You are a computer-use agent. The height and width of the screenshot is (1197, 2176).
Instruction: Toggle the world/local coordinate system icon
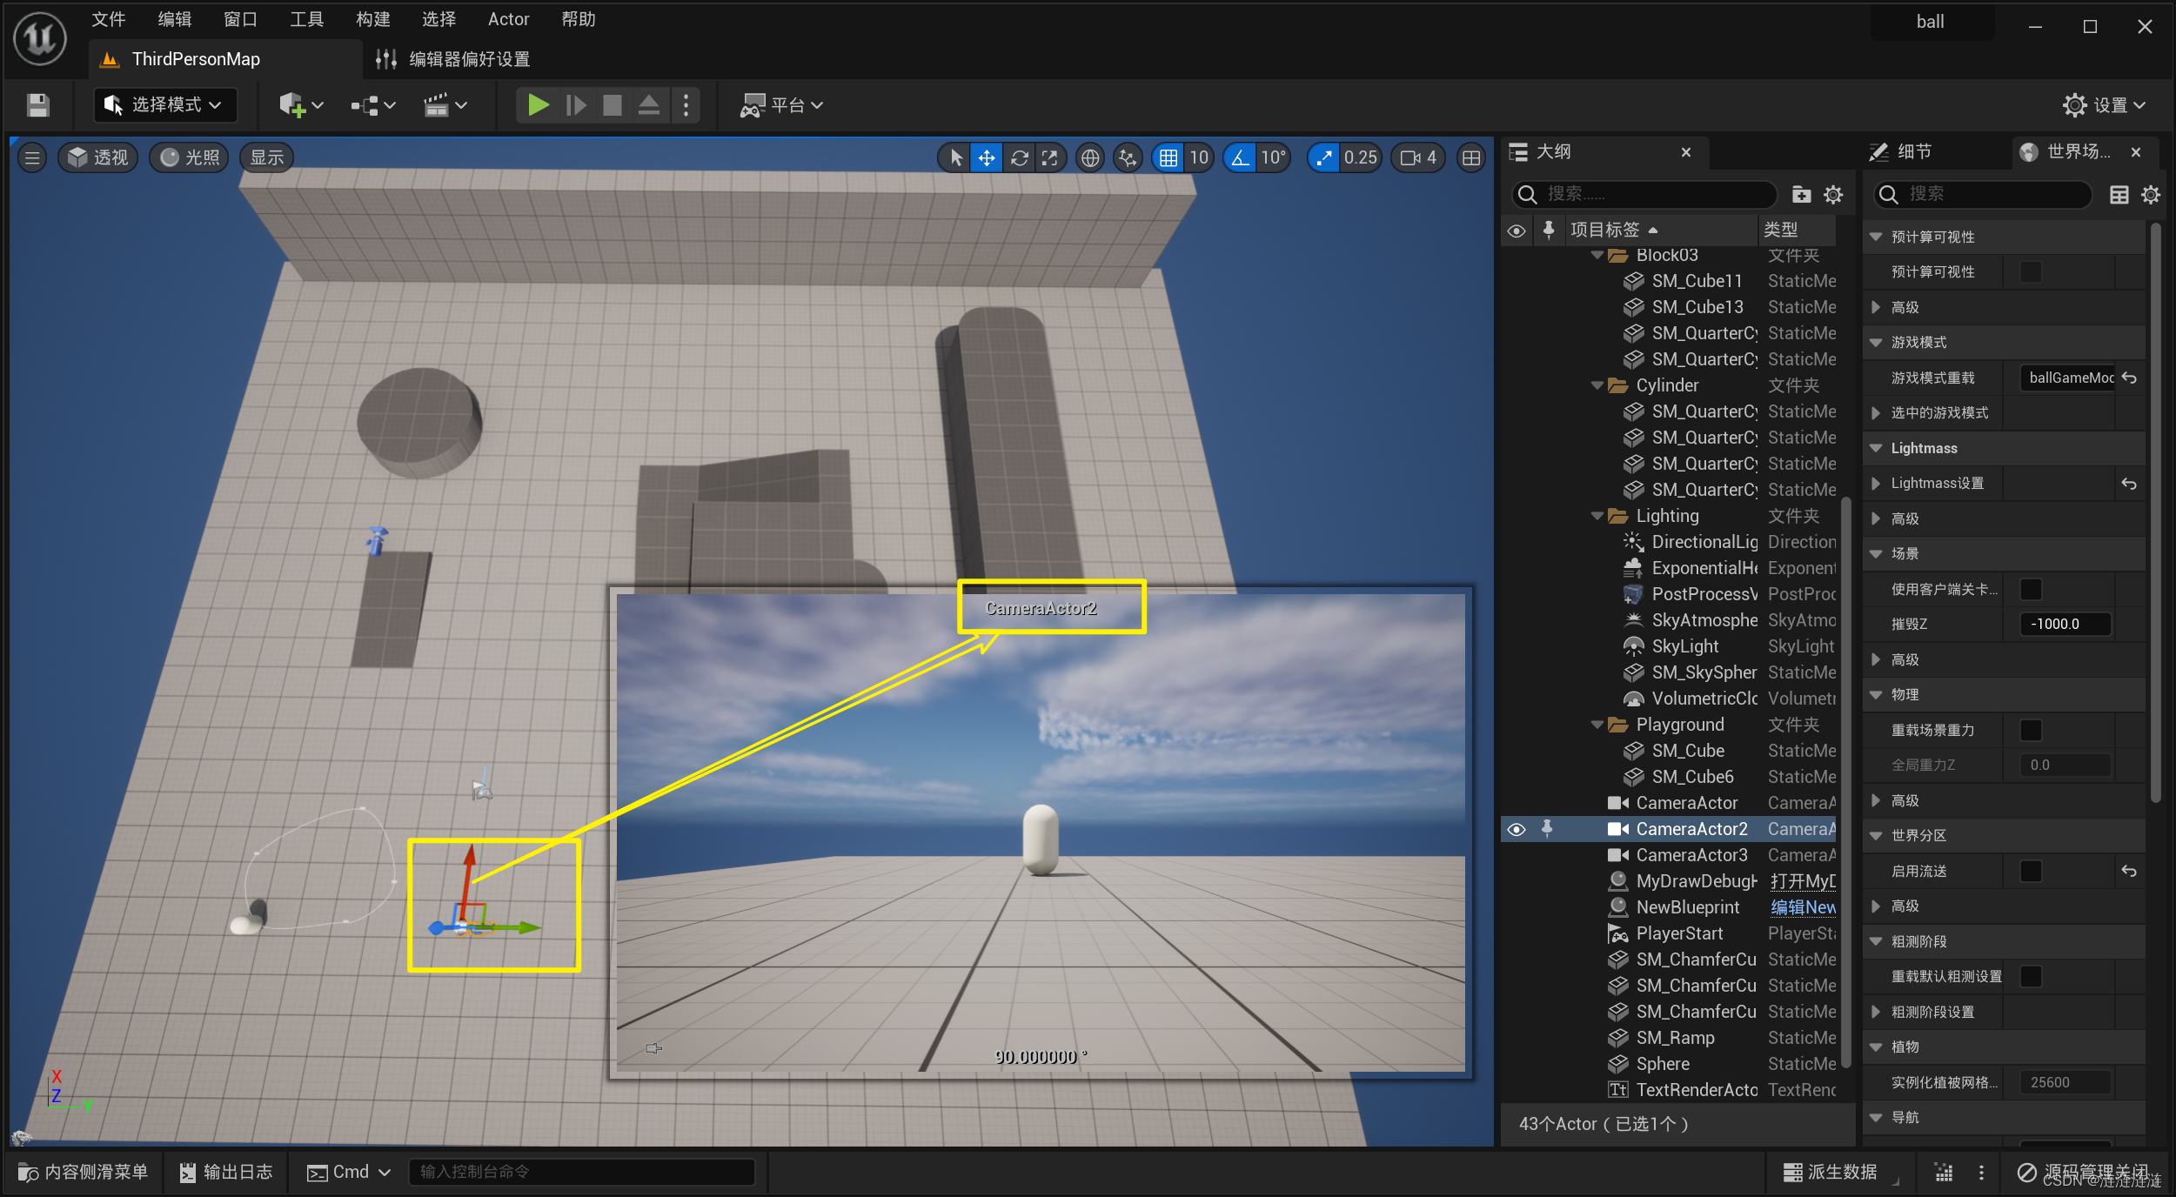(x=1089, y=157)
